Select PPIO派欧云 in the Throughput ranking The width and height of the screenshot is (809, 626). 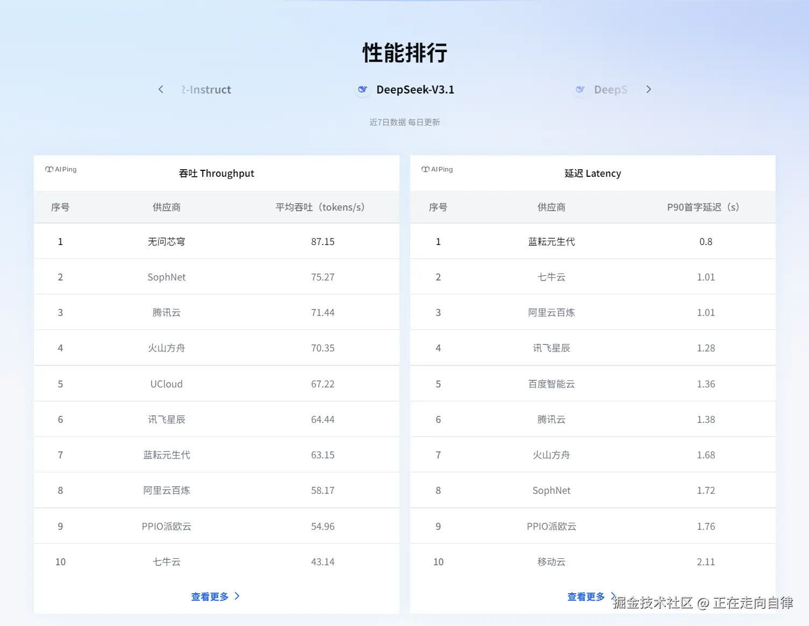point(167,527)
